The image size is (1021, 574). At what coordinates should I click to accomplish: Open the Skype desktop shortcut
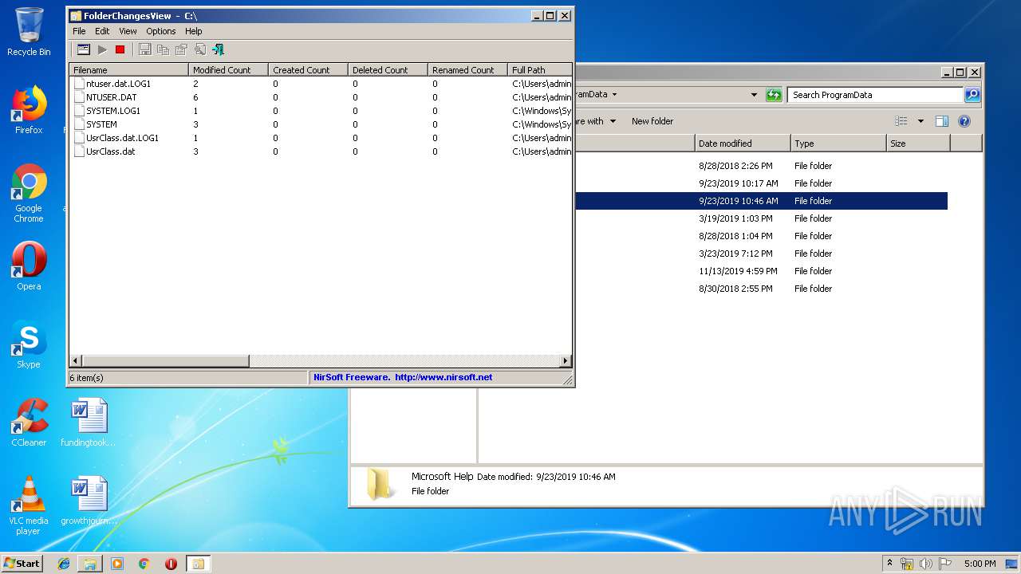point(29,344)
